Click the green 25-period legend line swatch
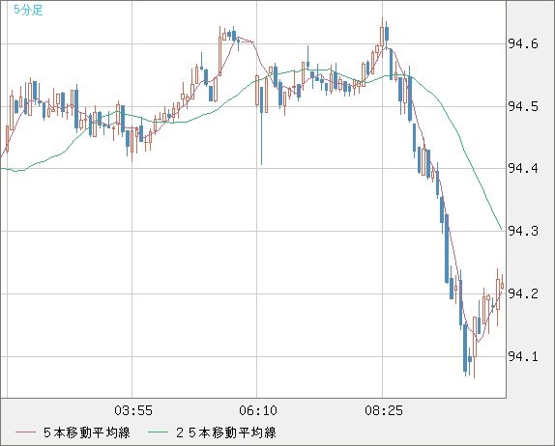Image resolution: width=555 pixels, height=446 pixels. [x=158, y=432]
